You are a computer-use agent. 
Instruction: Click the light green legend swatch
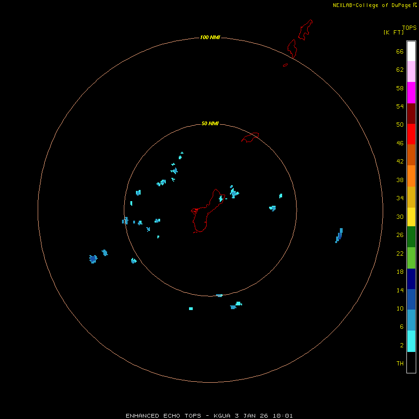[411, 258]
